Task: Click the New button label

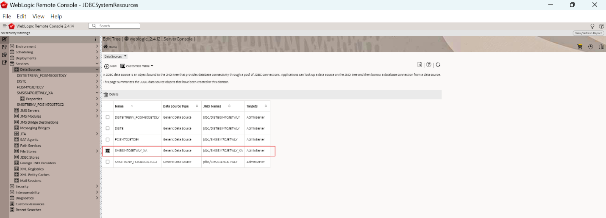Action: pyautogui.click(x=113, y=66)
